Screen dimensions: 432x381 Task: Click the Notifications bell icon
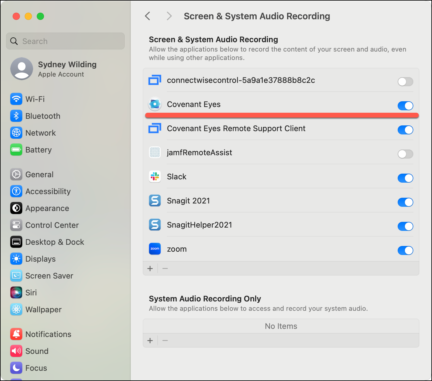pyautogui.click(x=16, y=334)
